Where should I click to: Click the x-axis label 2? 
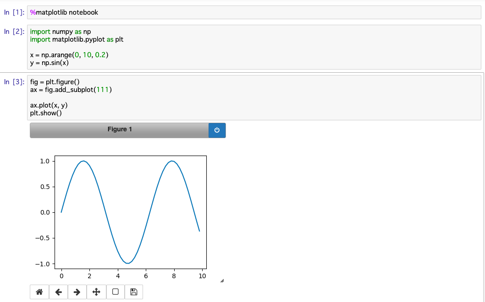coord(89,276)
